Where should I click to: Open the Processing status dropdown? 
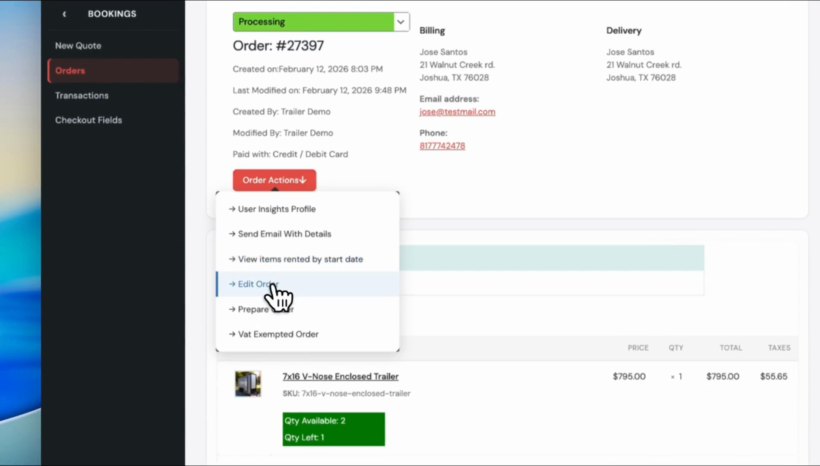tap(313, 22)
